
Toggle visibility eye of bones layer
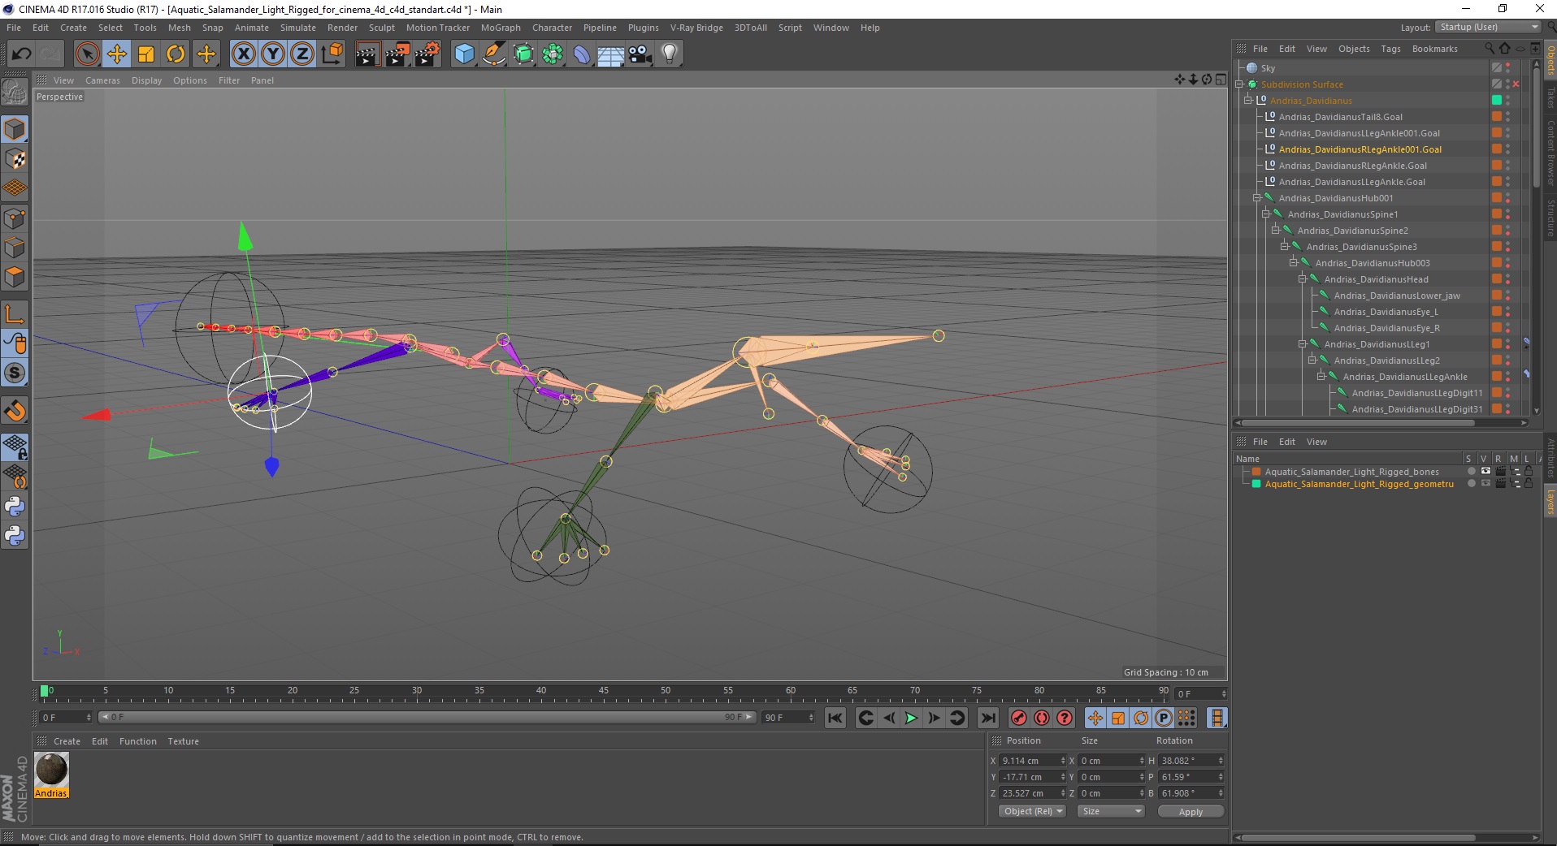1485,471
